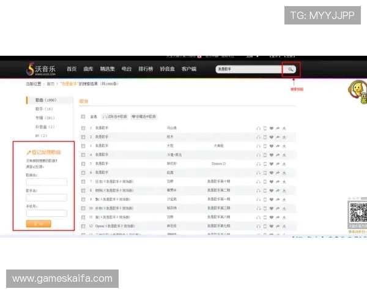The height and width of the screenshot is (294, 367).
Task: Tick the 全选 select-all checkbox
Action: click(83, 116)
